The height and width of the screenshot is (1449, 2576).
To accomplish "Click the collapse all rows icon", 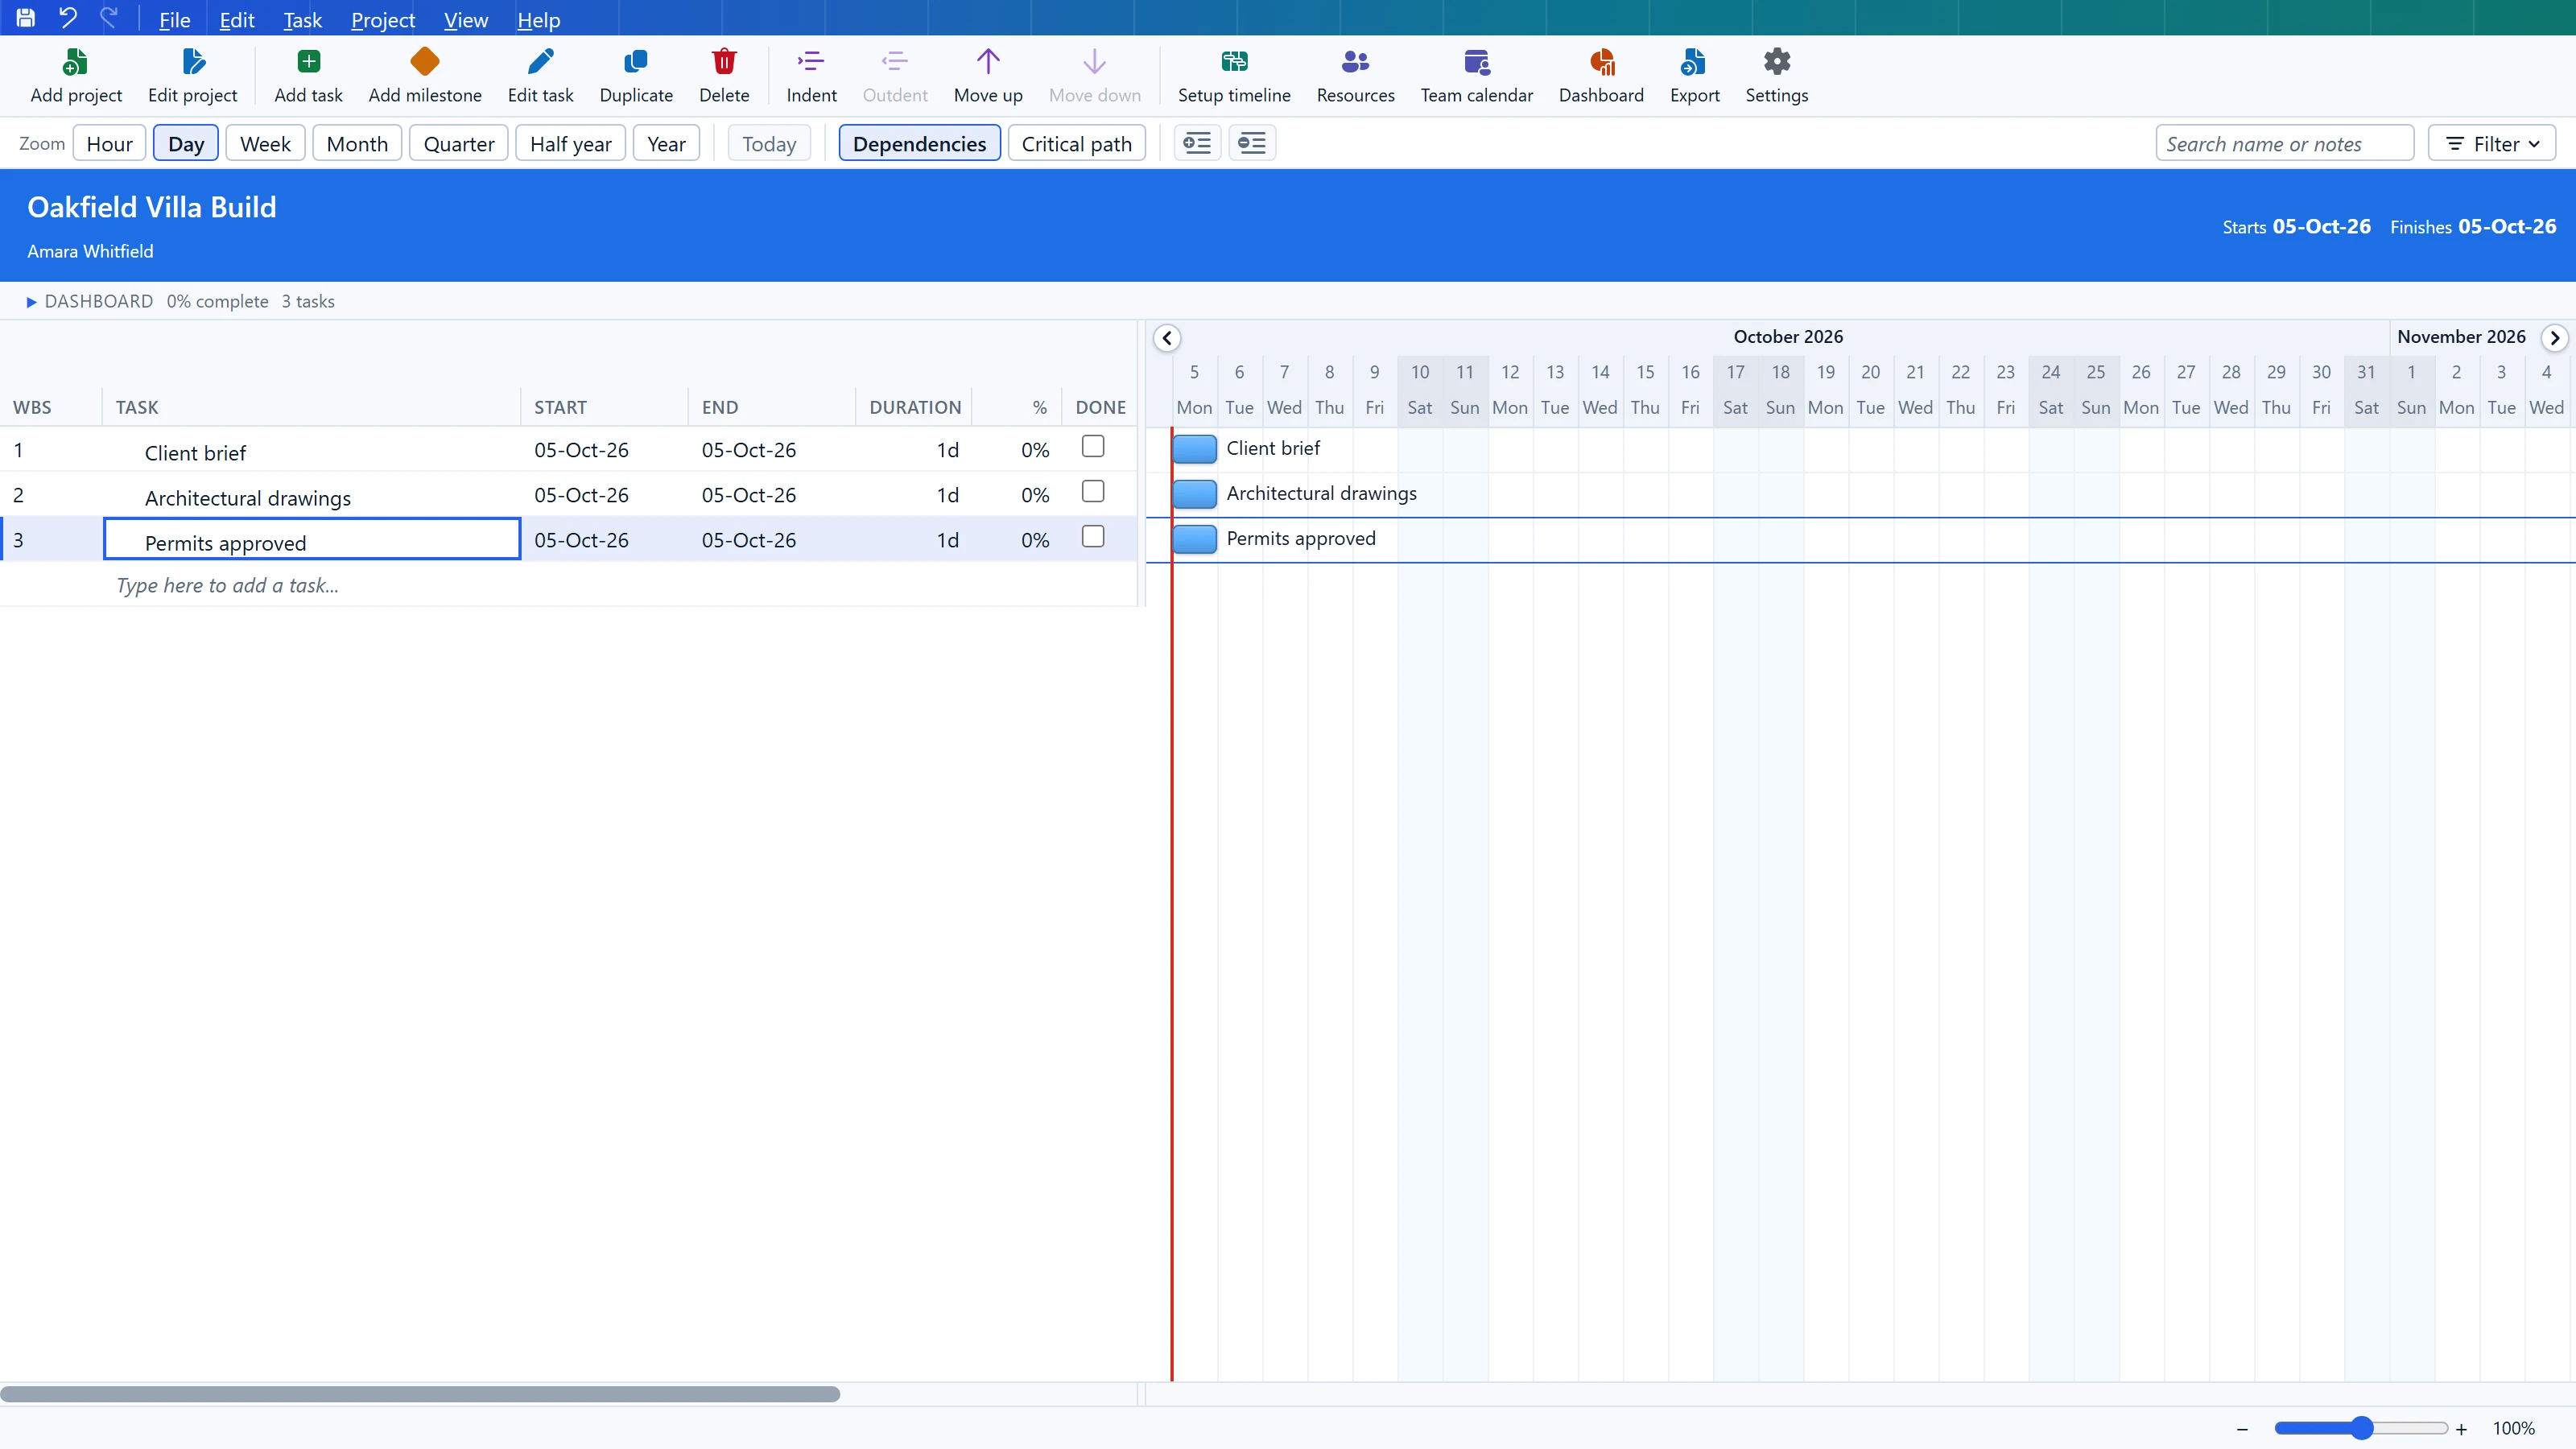I will [1252, 143].
